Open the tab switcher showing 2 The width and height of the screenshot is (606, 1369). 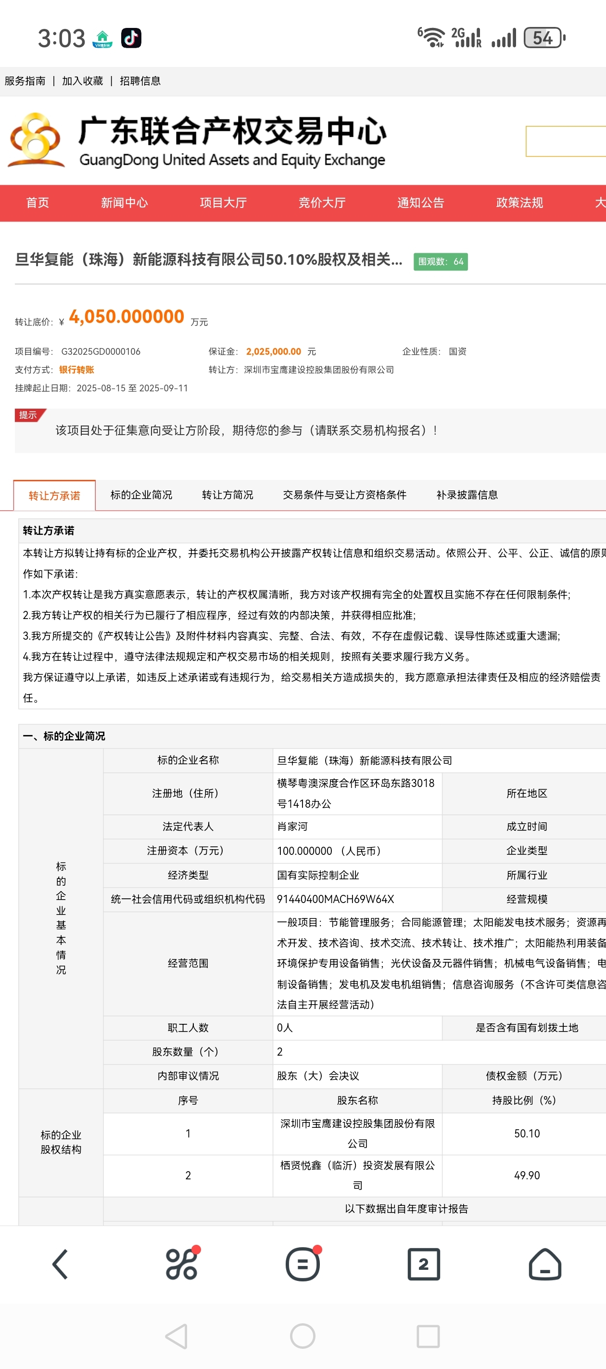(423, 1265)
